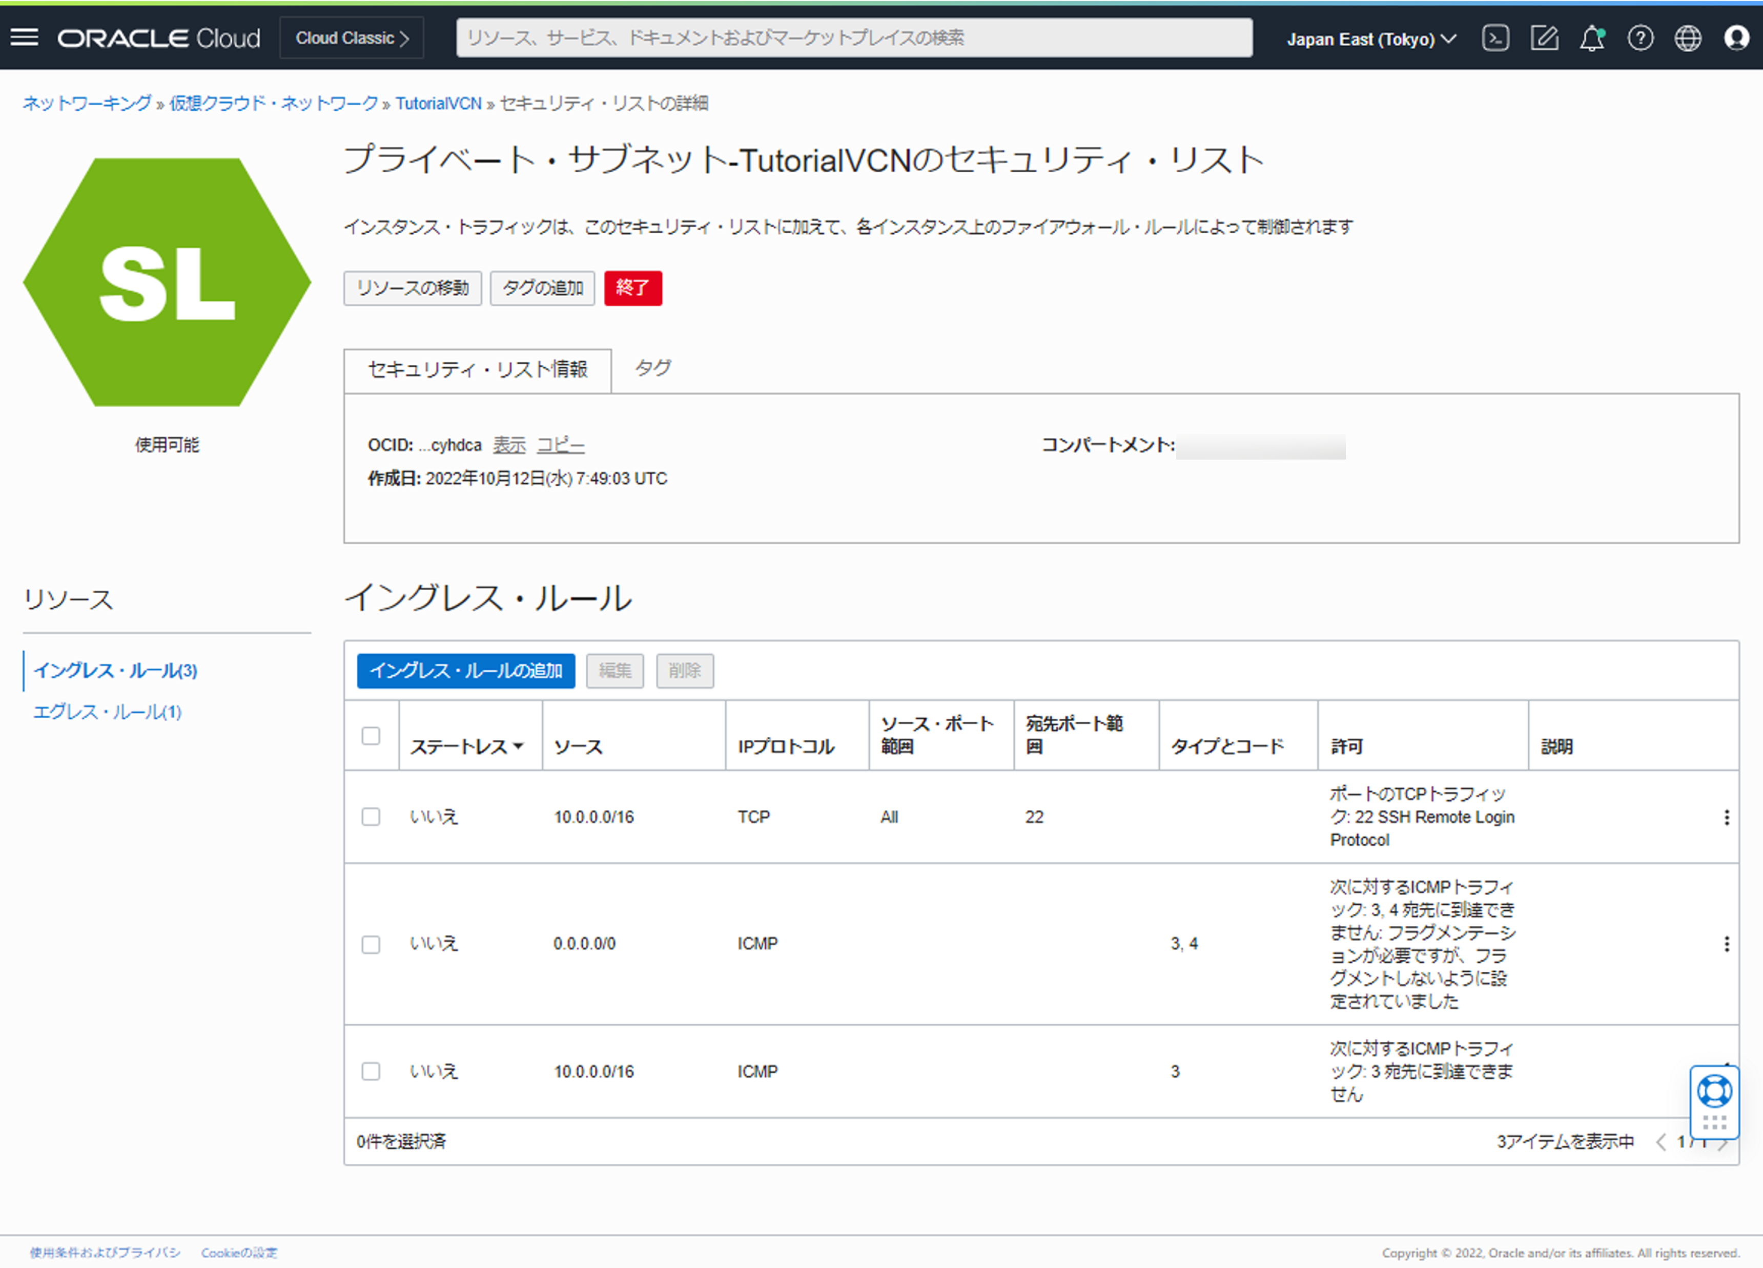Open the Cloud Classic selector

tap(352, 37)
